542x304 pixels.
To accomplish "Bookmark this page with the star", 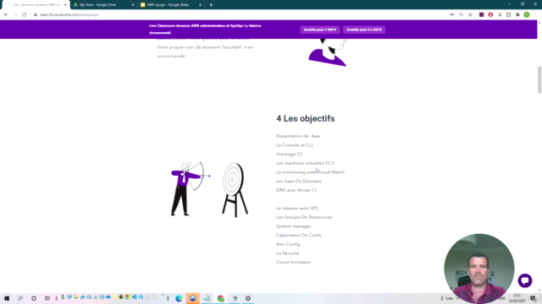I will coord(470,15).
